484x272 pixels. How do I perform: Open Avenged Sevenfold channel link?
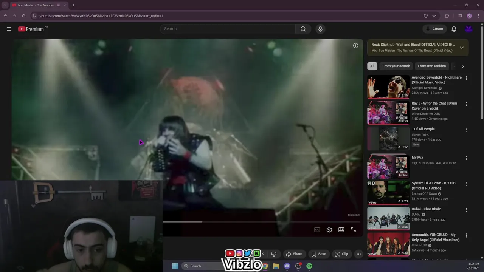pos(424,88)
